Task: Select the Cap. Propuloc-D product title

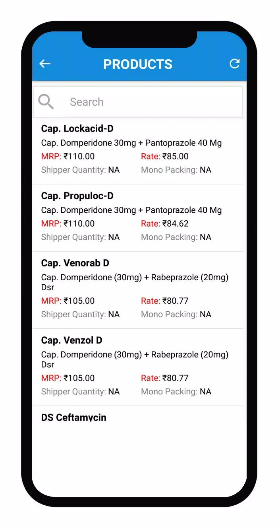Action: click(77, 196)
